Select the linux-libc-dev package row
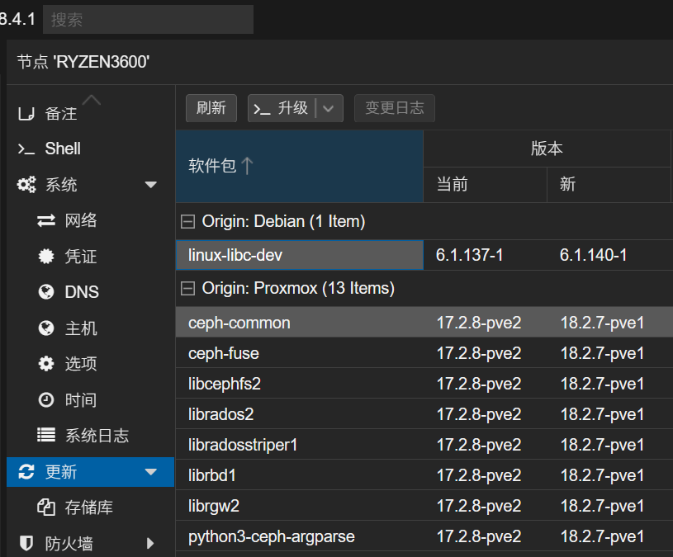 [424, 255]
